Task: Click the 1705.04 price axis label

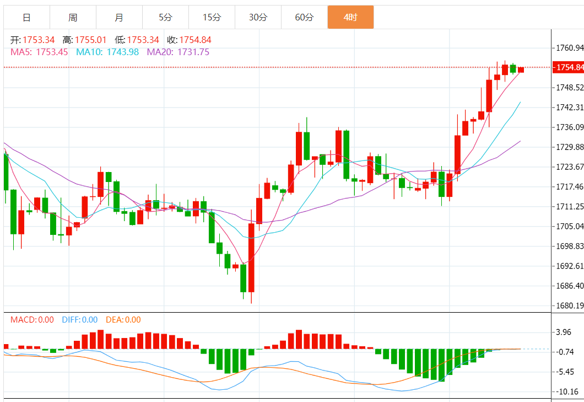Action: (570, 226)
